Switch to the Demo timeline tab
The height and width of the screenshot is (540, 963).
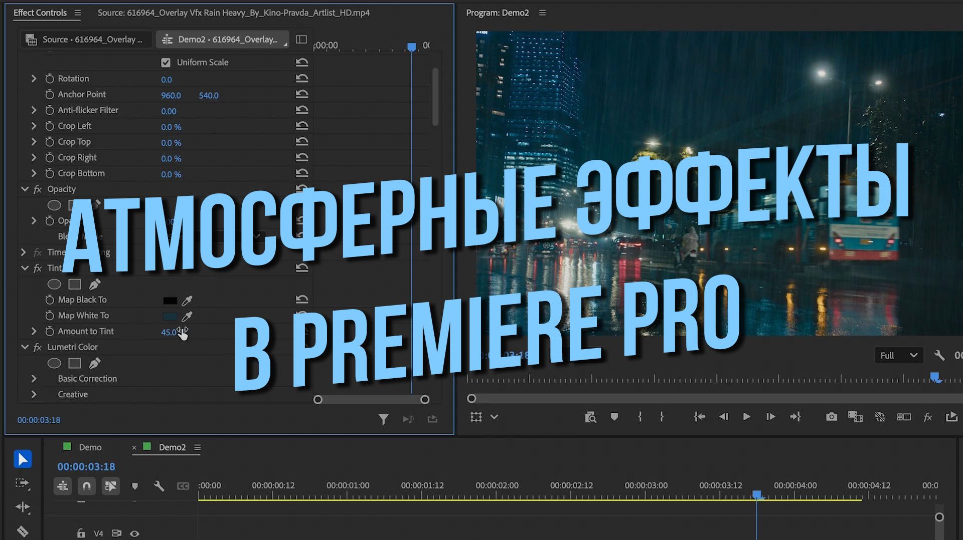pyautogui.click(x=89, y=447)
